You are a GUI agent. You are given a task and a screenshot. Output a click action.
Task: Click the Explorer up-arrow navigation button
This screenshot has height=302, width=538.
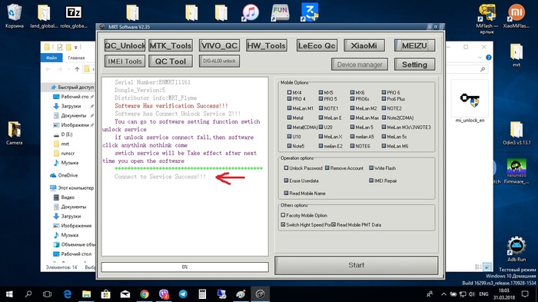pyautogui.click(x=77, y=69)
